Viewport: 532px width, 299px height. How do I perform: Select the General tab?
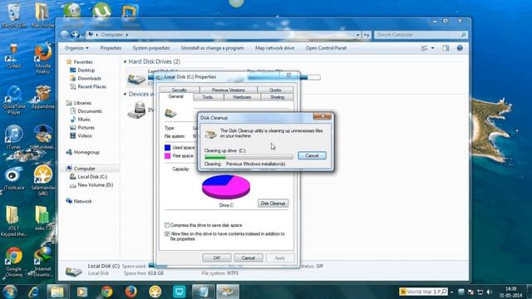click(x=175, y=96)
